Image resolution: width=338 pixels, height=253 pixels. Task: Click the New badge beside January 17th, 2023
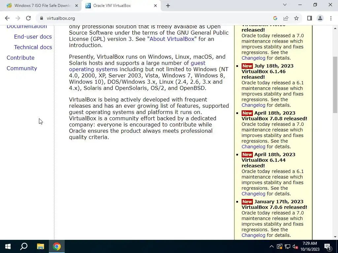pos(247,202)
